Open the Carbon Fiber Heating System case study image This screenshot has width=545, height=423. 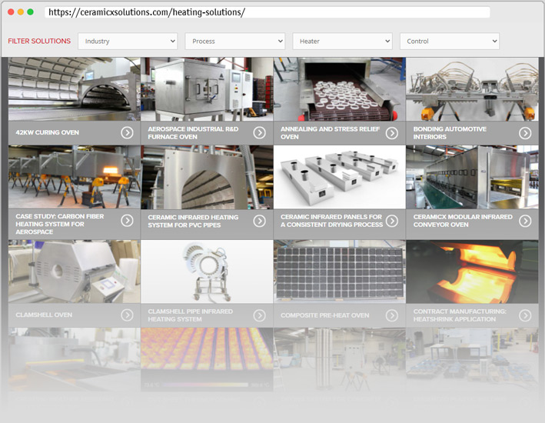pos(75,177)
